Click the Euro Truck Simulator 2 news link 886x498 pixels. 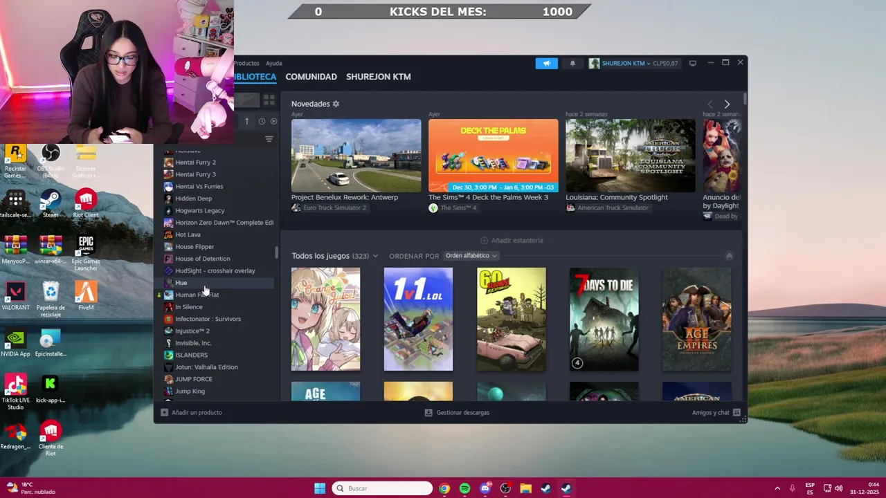coord(329,207)
